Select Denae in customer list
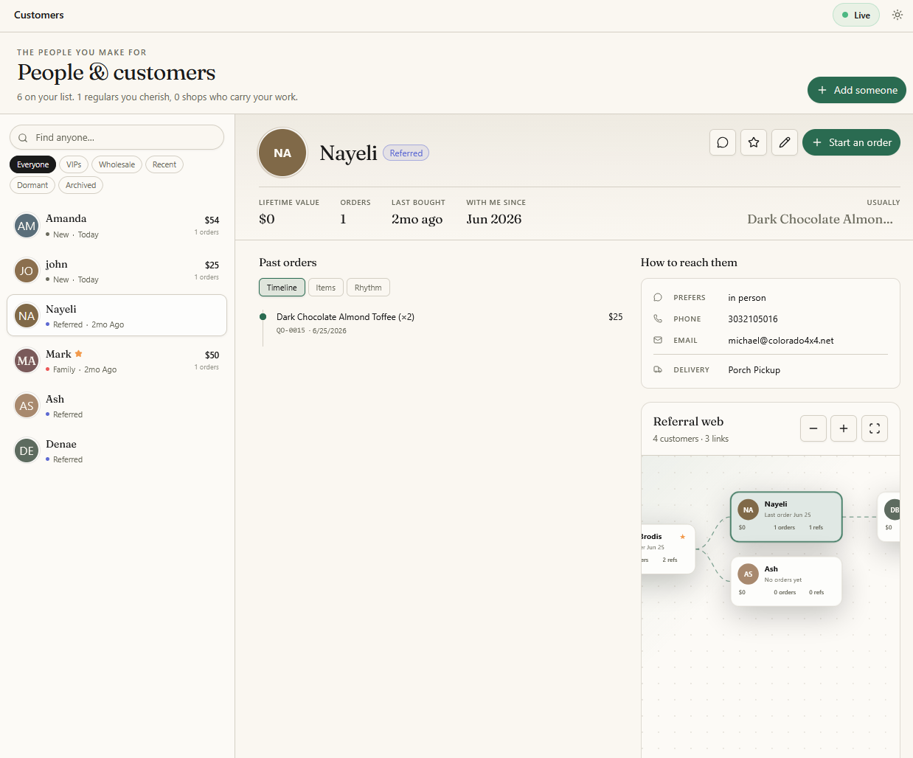 tap(117, 451)
